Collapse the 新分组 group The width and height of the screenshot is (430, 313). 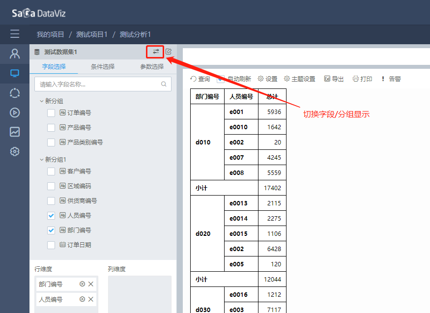[x=42, y=101]
